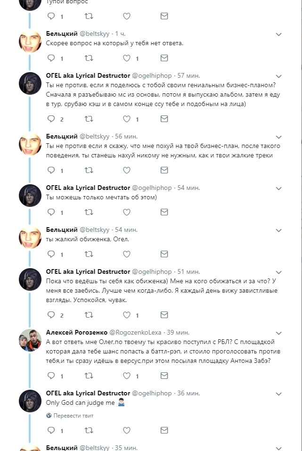This screenshot has height=451, width=302.
Task: Like the "Only God can judge me" tweet
Action: [x=126, y=430]
